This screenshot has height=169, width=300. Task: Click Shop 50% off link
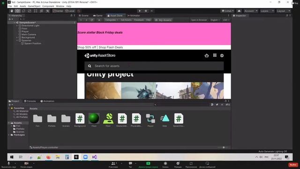point(87,47)
